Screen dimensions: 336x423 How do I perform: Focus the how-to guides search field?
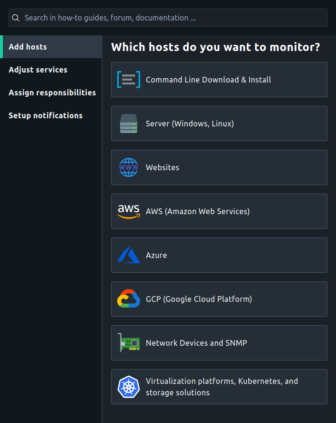[x=168, y=18]
